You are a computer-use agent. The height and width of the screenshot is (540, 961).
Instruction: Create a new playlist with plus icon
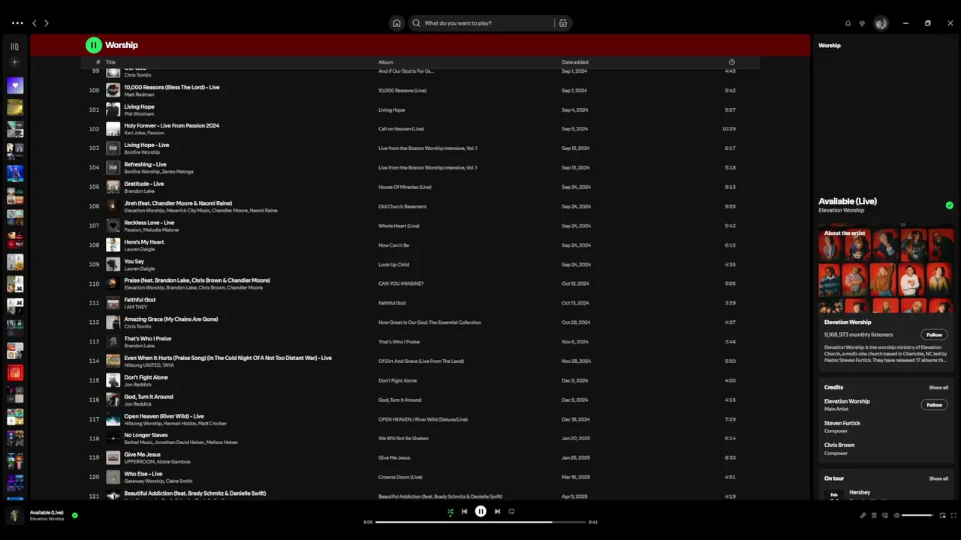coord(14,62)
